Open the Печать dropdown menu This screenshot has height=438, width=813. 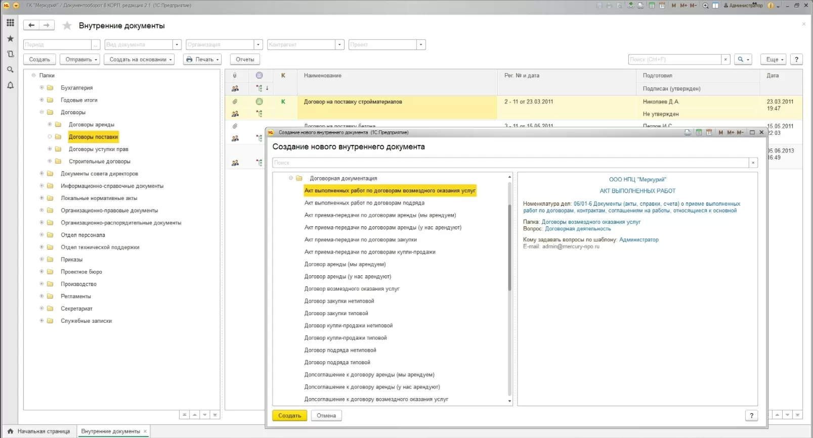click(x=202, y=60)
